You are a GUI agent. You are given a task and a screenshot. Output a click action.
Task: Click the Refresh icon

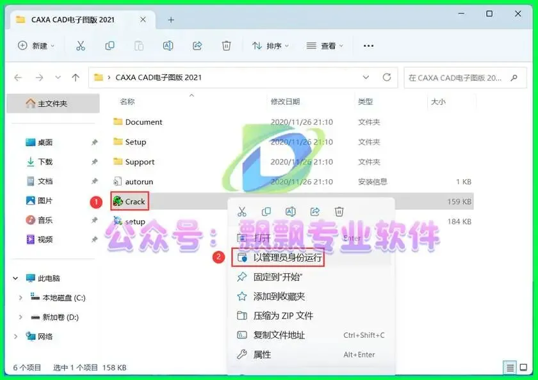387,77
